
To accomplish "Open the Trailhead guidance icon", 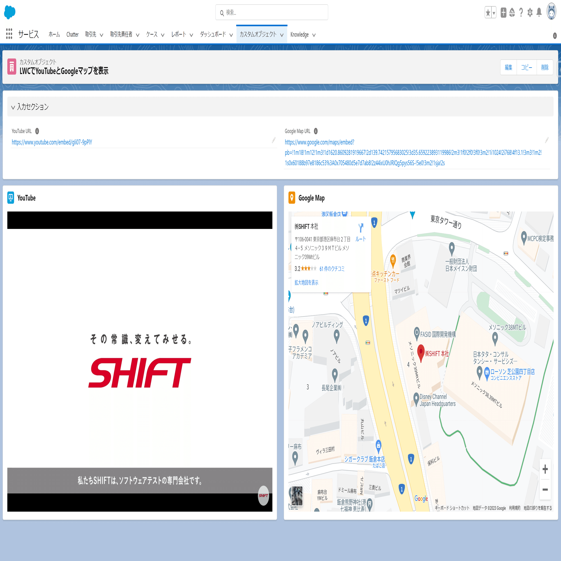I will (x=512, y=13).
